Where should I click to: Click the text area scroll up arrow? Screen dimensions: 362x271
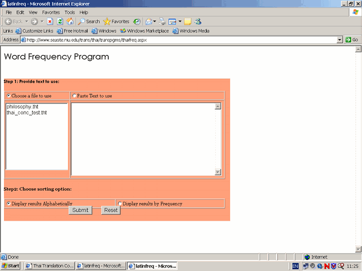click(x=218, y=107)
